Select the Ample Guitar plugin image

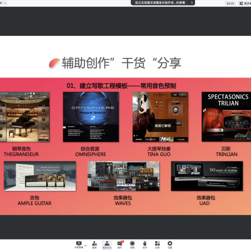click(x=40, y=176)
